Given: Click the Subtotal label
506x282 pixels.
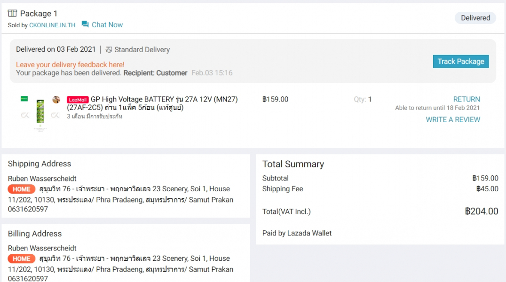Looking at the screenshot, I should 275,178.
